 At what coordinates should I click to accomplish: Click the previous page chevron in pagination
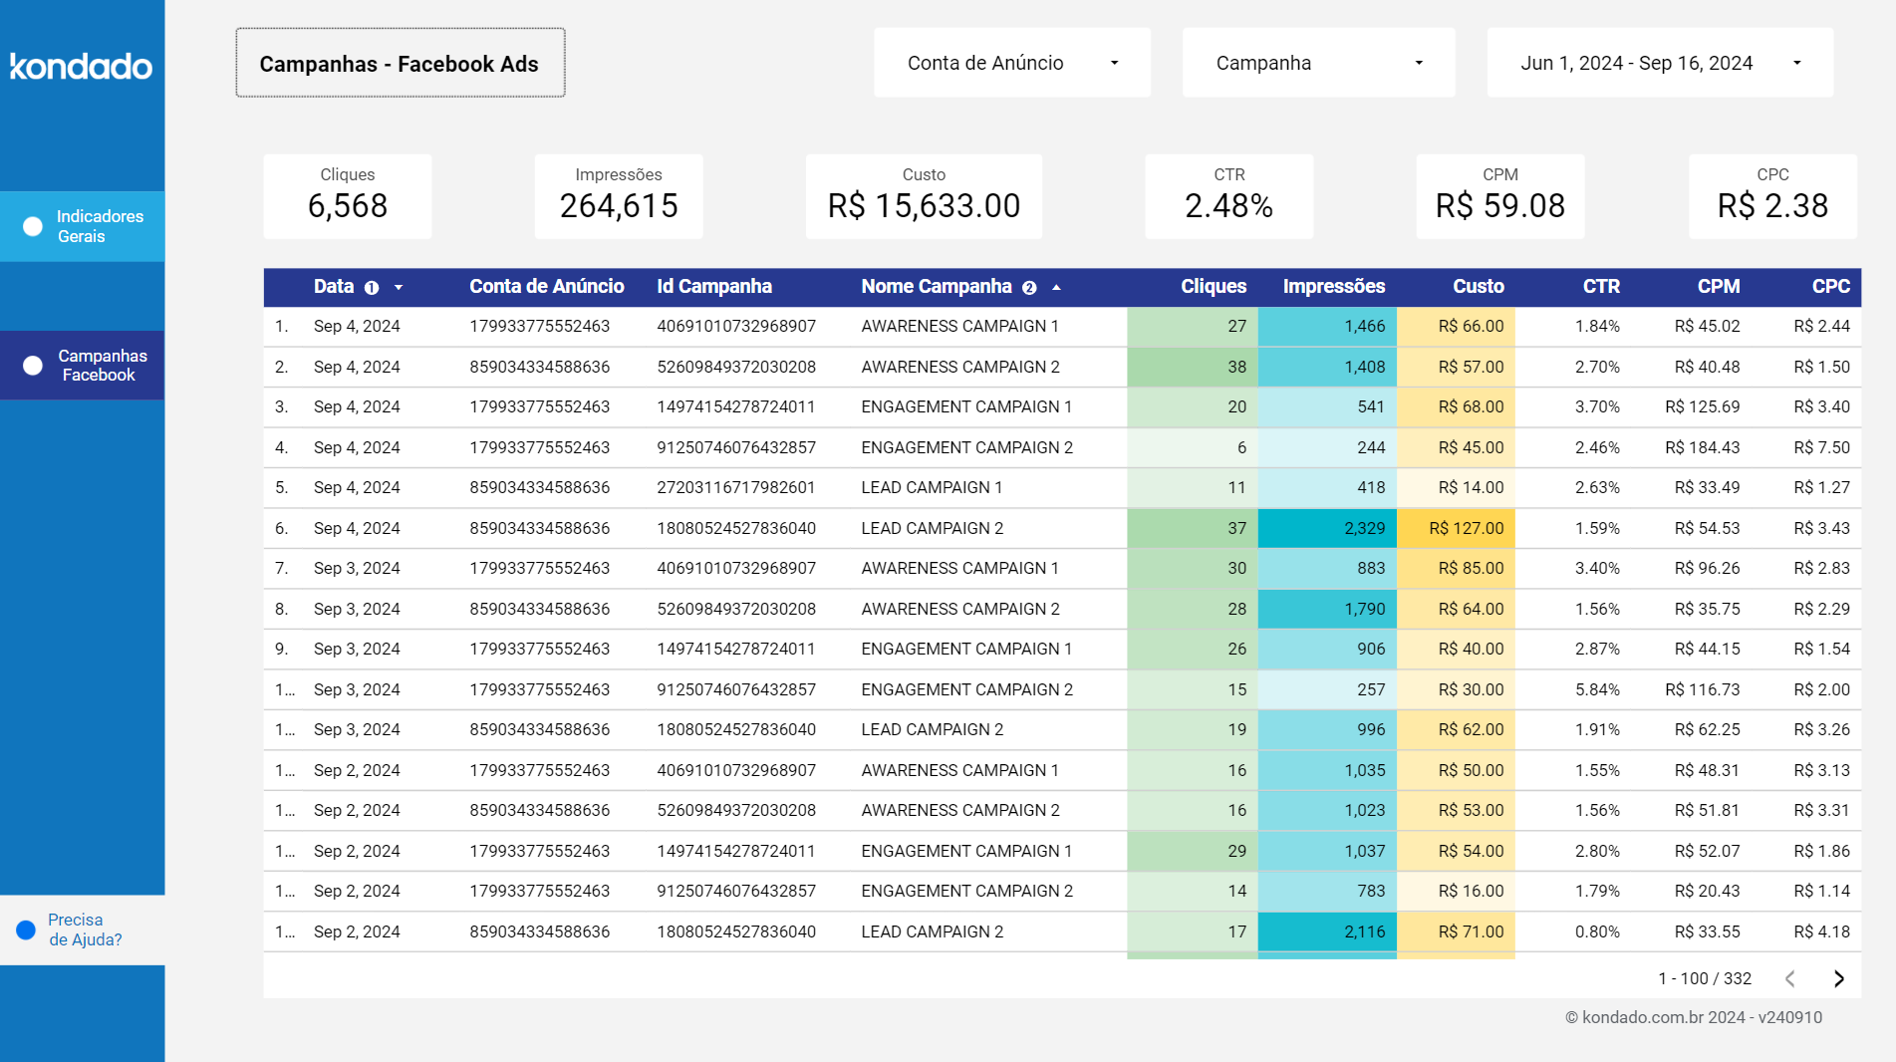[x=1790, y=978]
